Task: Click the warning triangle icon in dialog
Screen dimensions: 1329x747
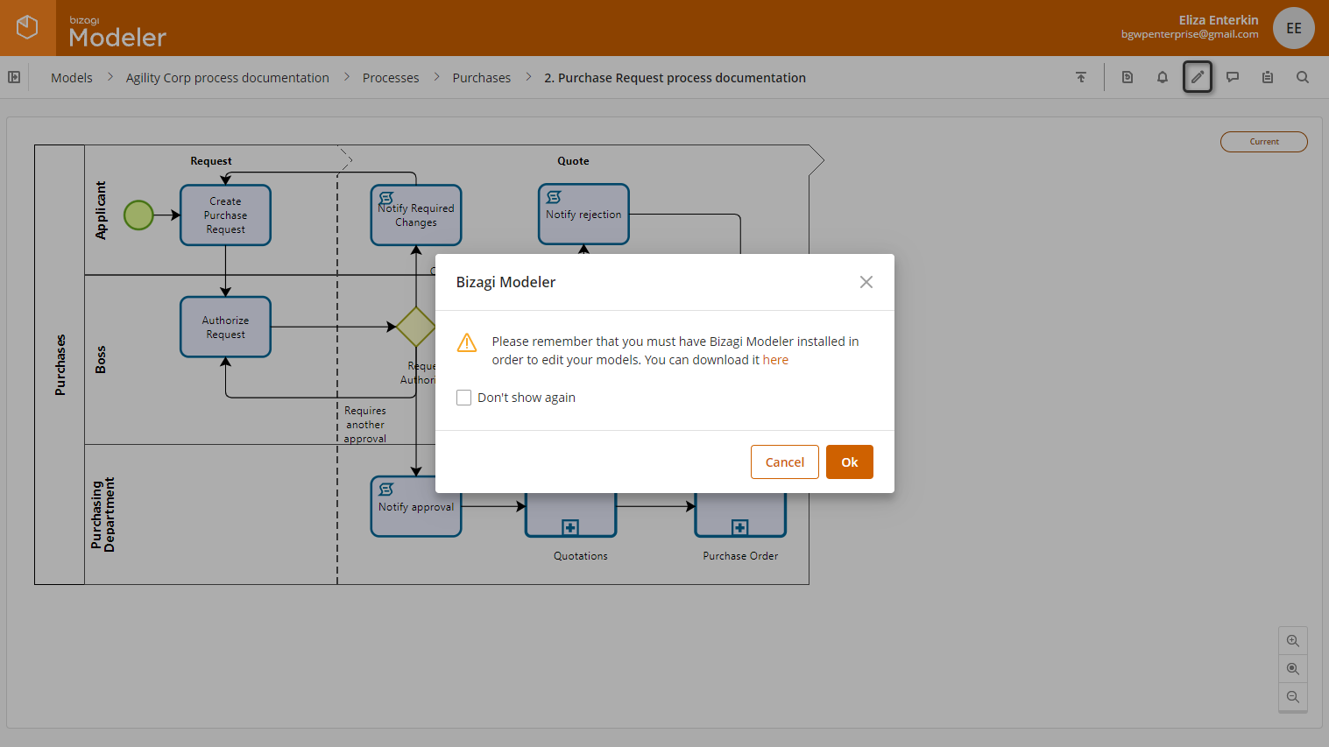Action: (467, 342)
